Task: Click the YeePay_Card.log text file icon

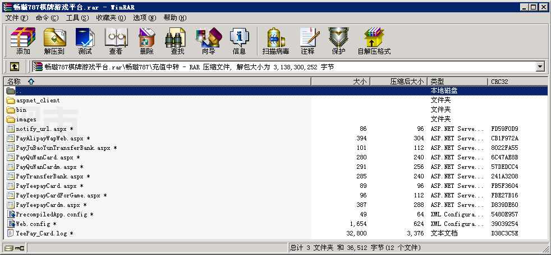Action: [x=11, y=233]
